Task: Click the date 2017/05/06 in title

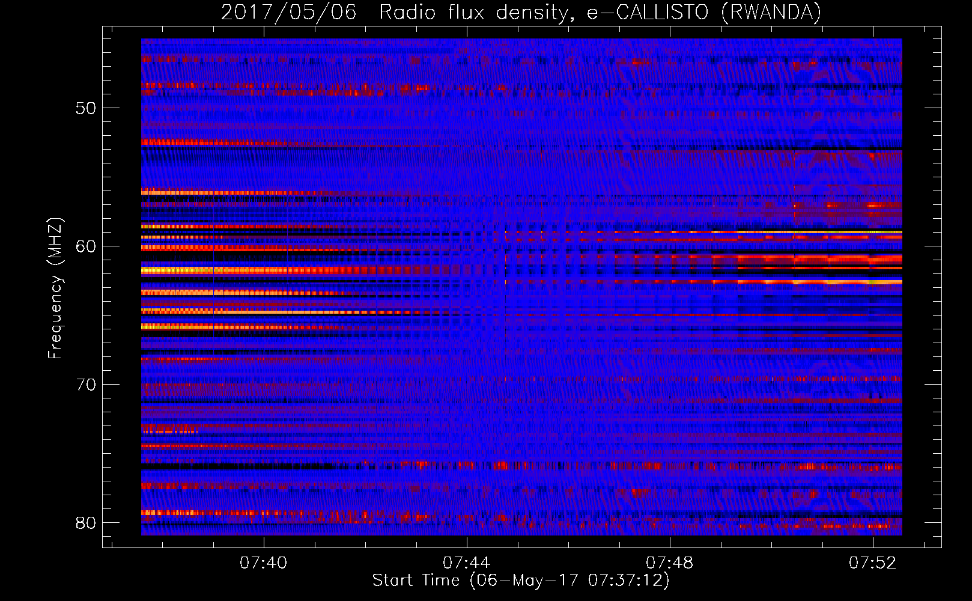Action: [289, 12]
